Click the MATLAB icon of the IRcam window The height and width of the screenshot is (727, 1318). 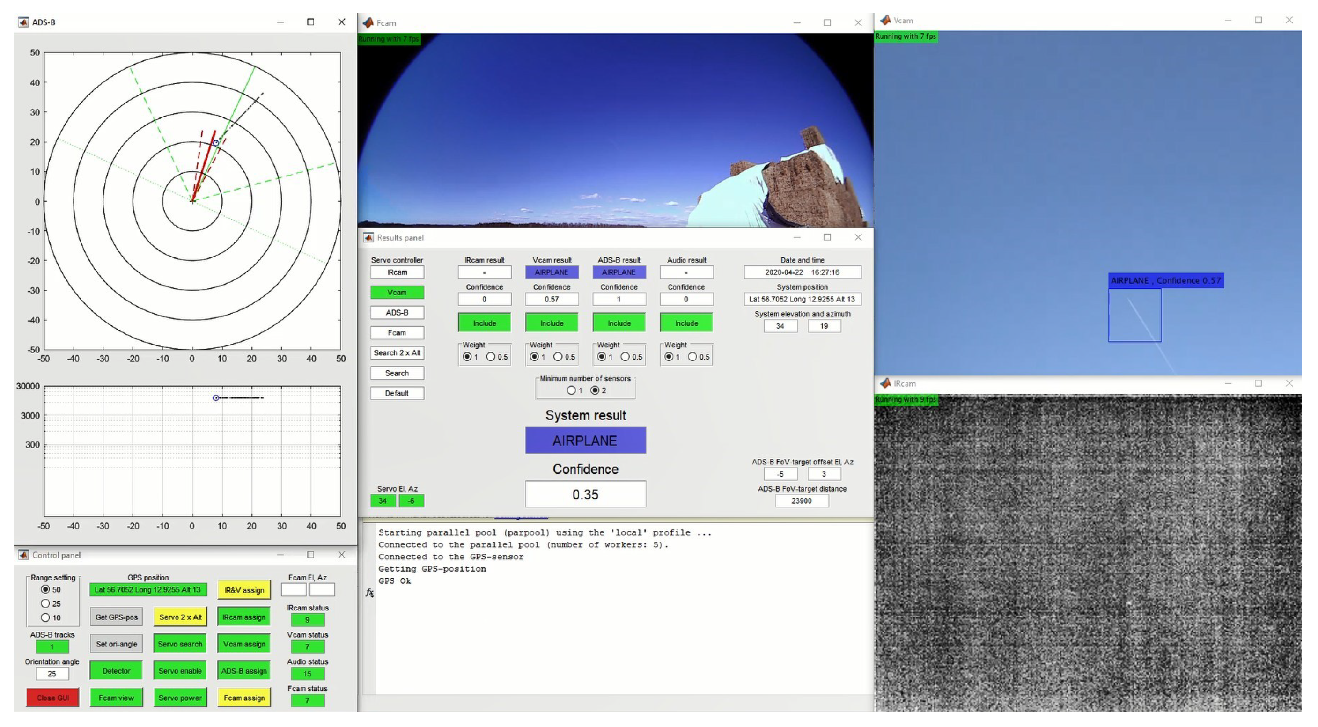pos(885,383)
